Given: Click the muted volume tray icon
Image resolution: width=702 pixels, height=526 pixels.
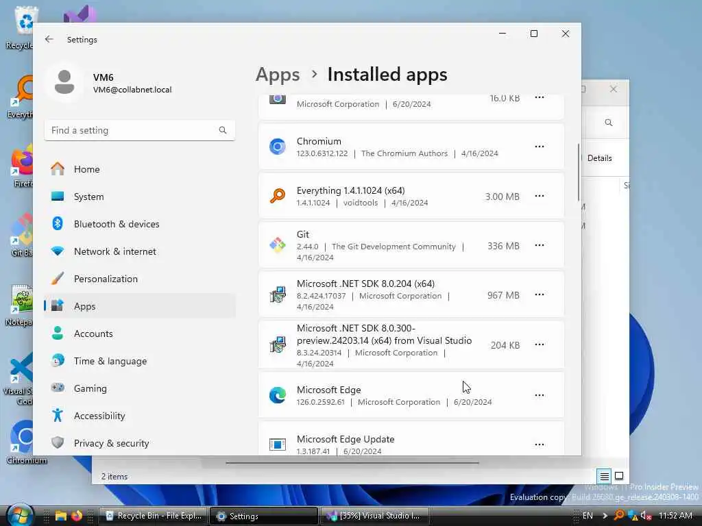Looking at the screenshot, I should (x=646, y=516).
